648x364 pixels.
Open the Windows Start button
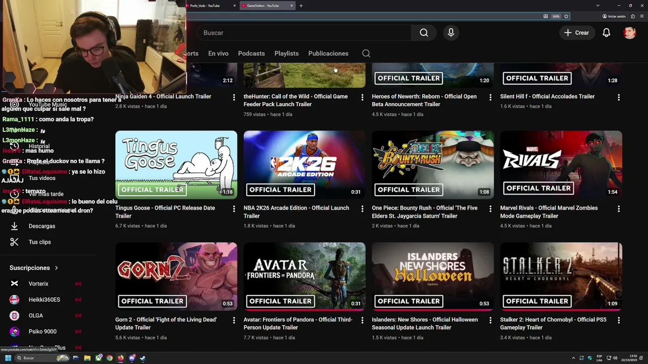pos(8,358)
